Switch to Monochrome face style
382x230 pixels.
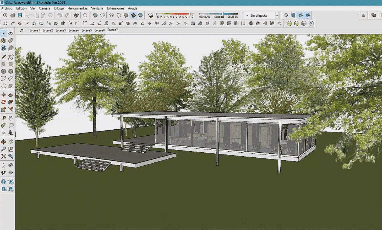tap(140, 15)
